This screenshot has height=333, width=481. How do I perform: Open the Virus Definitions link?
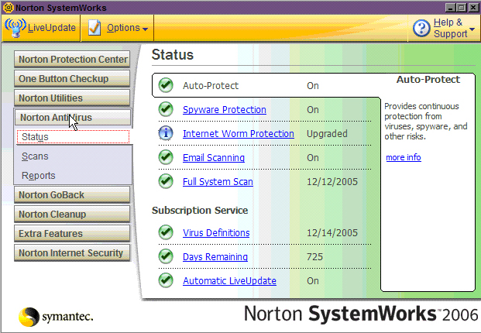pyautogui.click(x=216, y=233)
